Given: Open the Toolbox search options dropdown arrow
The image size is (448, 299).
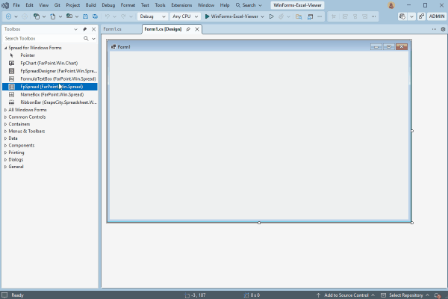Looking at the screenshot, I should pos(93,39).
